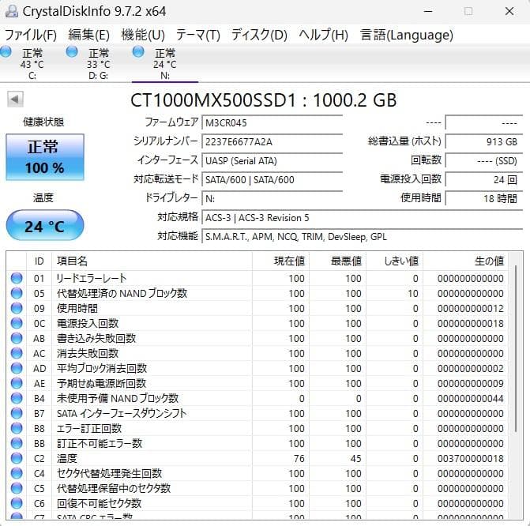The image size is (530, 526).
Task: Open the ディスク(D) menu
Action: (x=259, y=35)
